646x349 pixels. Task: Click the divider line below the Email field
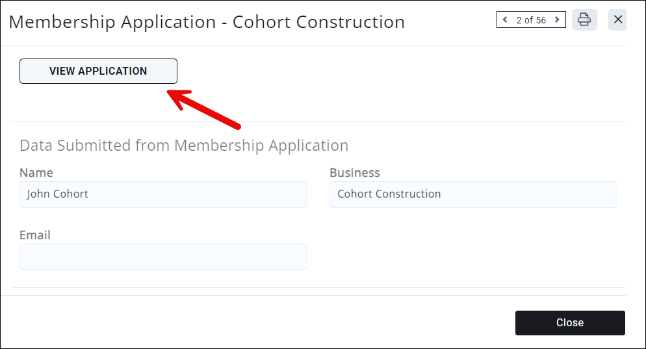[318, 287]
